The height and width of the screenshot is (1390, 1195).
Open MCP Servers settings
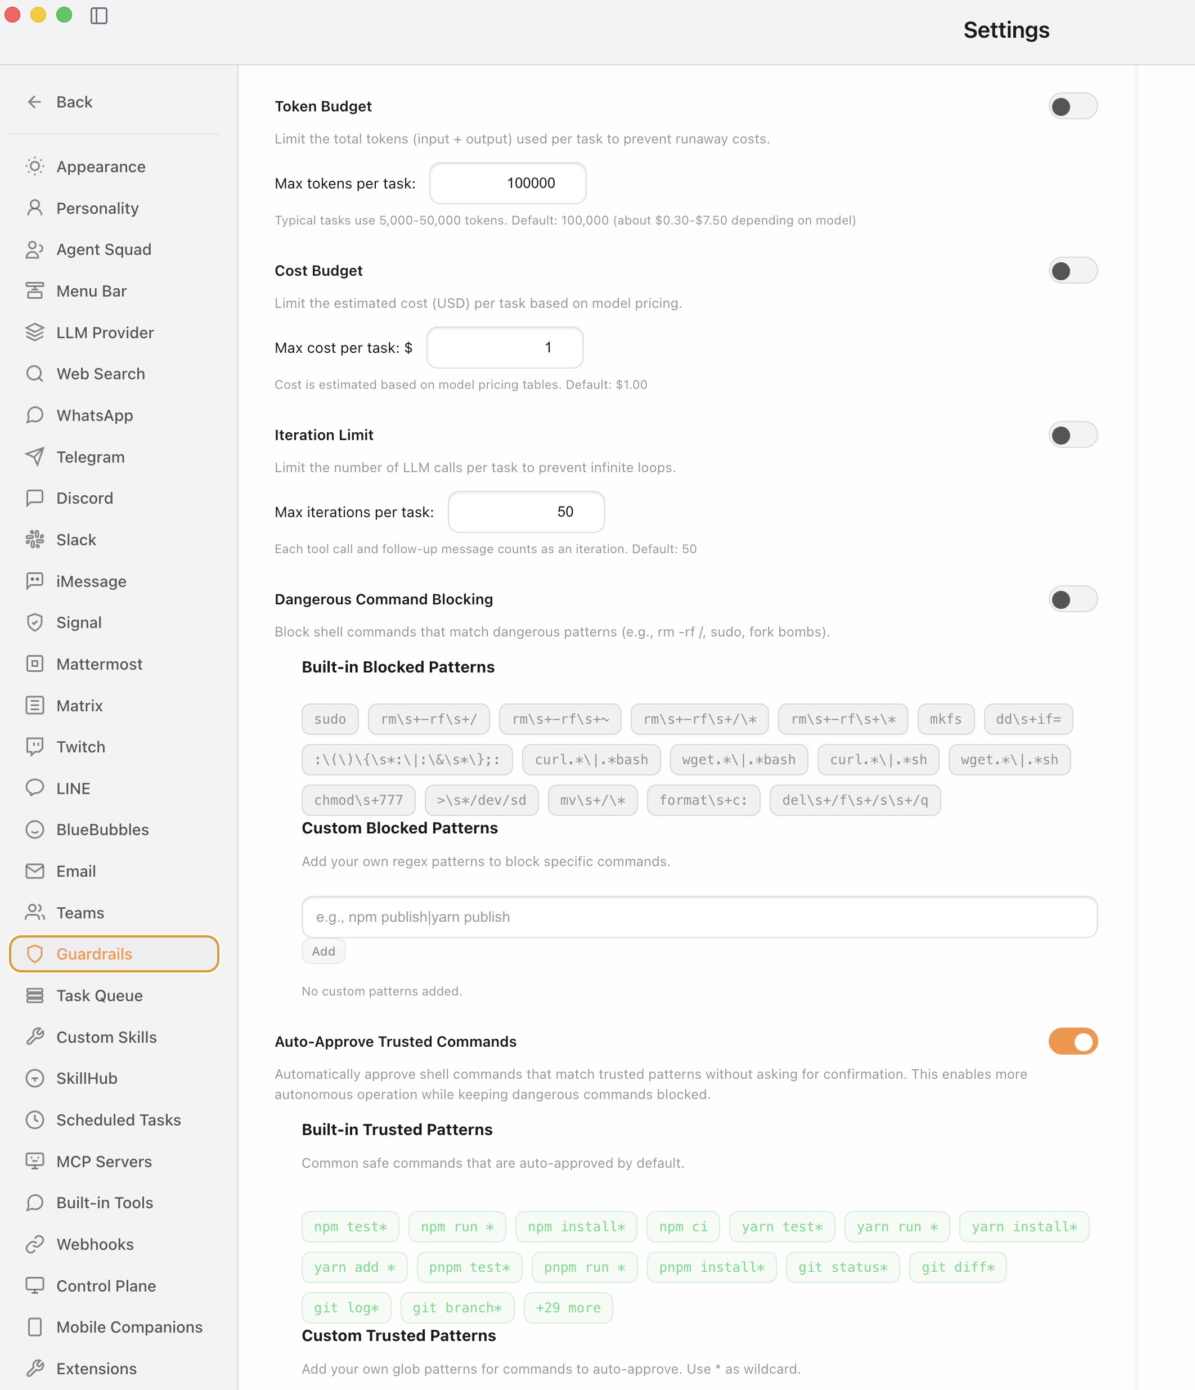[x=104, y=1161]
